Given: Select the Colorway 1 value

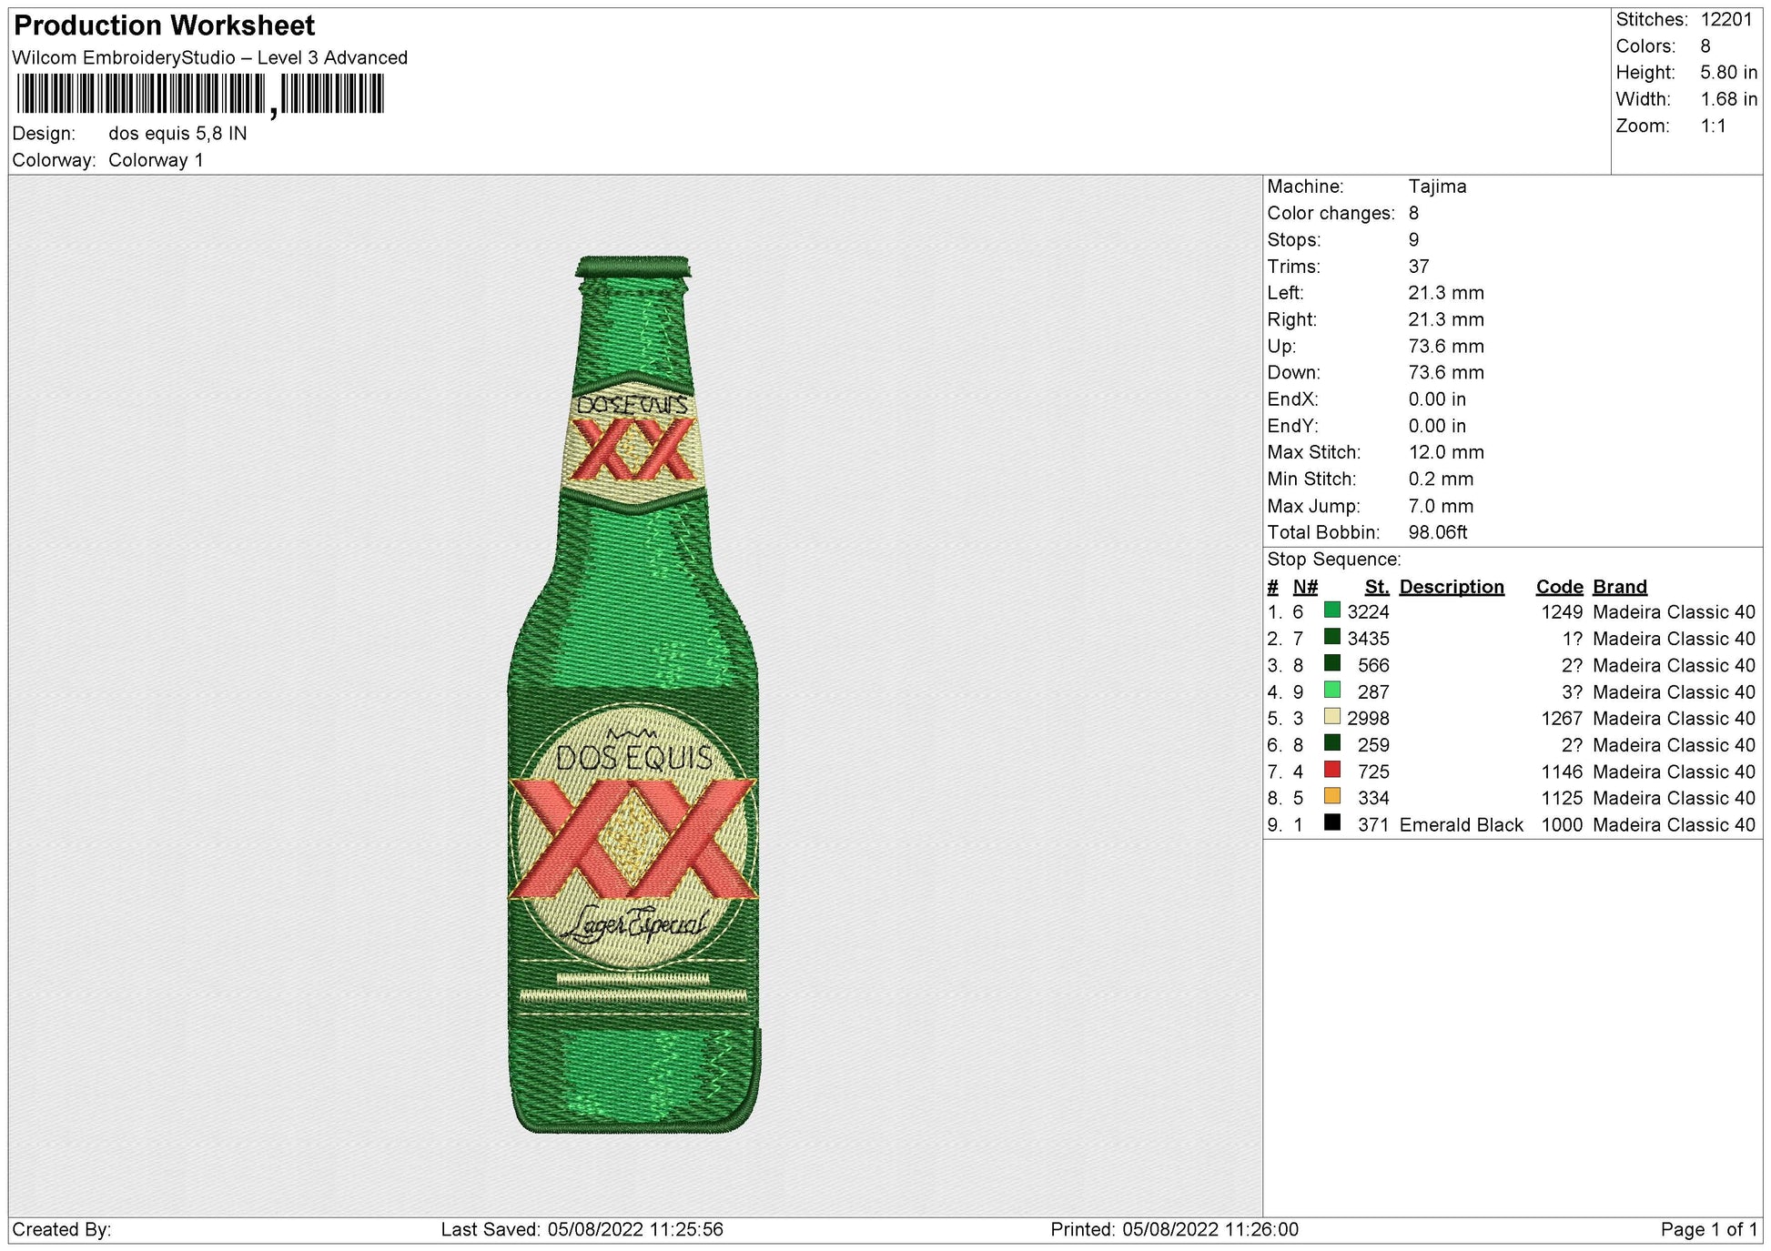Looking at the screenshot, I should point(156,160).
